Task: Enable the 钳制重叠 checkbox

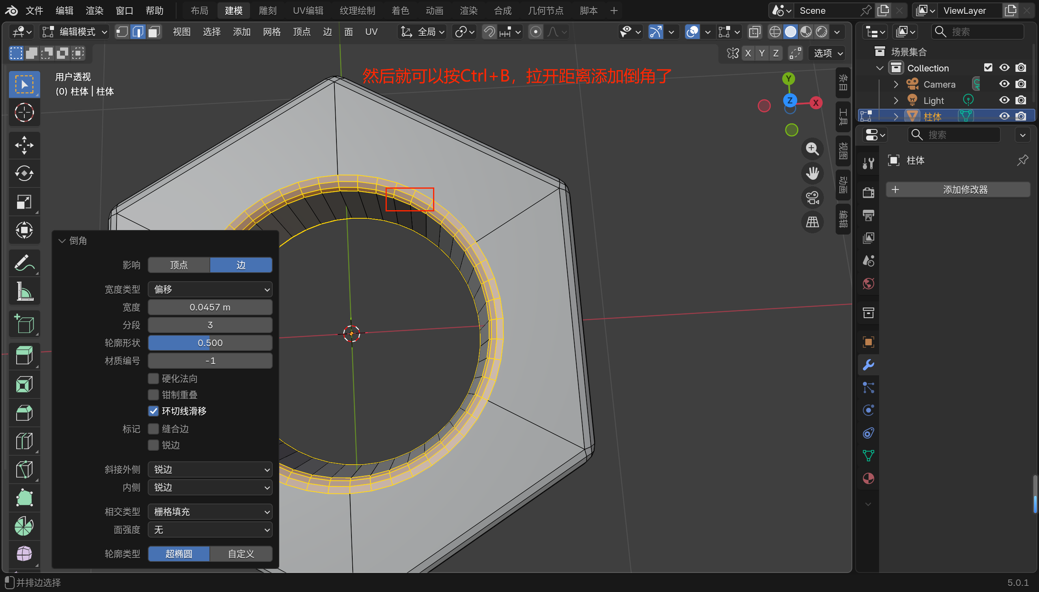Action: tap(153, 395)
